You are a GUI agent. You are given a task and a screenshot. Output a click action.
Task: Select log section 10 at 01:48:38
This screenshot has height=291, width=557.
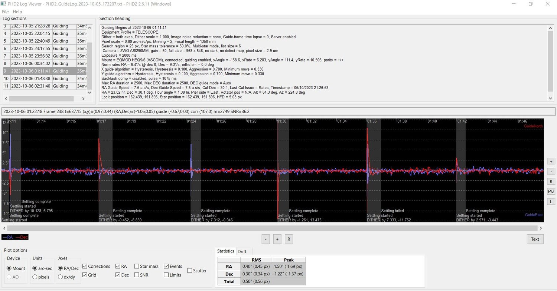(45, 78)
